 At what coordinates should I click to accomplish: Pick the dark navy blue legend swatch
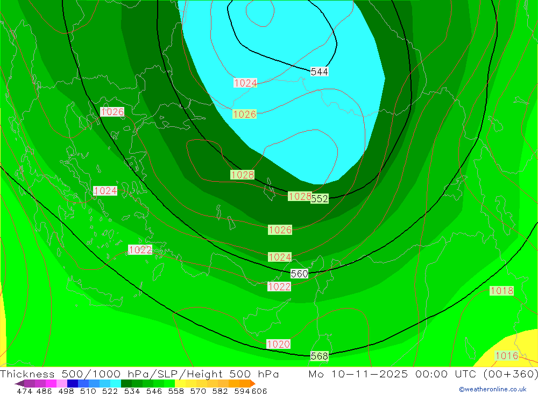point(73,383)
